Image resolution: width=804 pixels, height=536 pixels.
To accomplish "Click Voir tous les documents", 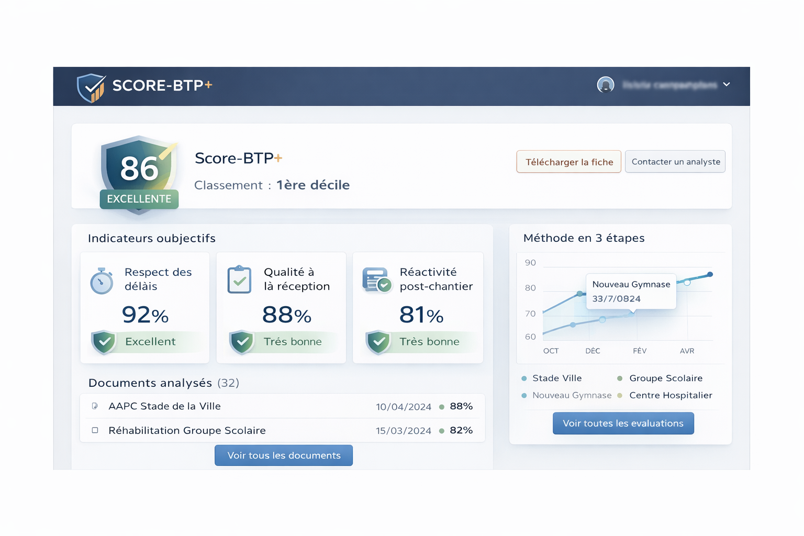I will (283, 455).
